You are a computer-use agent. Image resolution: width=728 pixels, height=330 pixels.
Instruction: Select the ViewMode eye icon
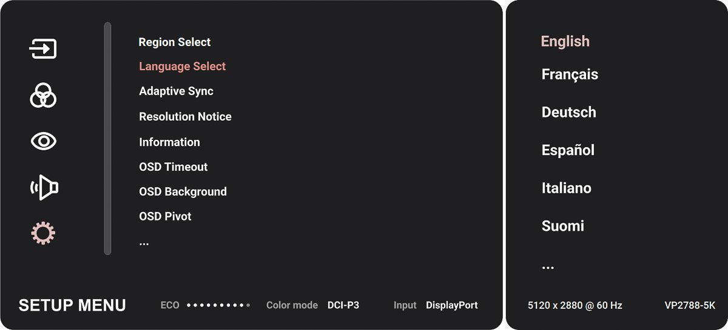point(43,142)
